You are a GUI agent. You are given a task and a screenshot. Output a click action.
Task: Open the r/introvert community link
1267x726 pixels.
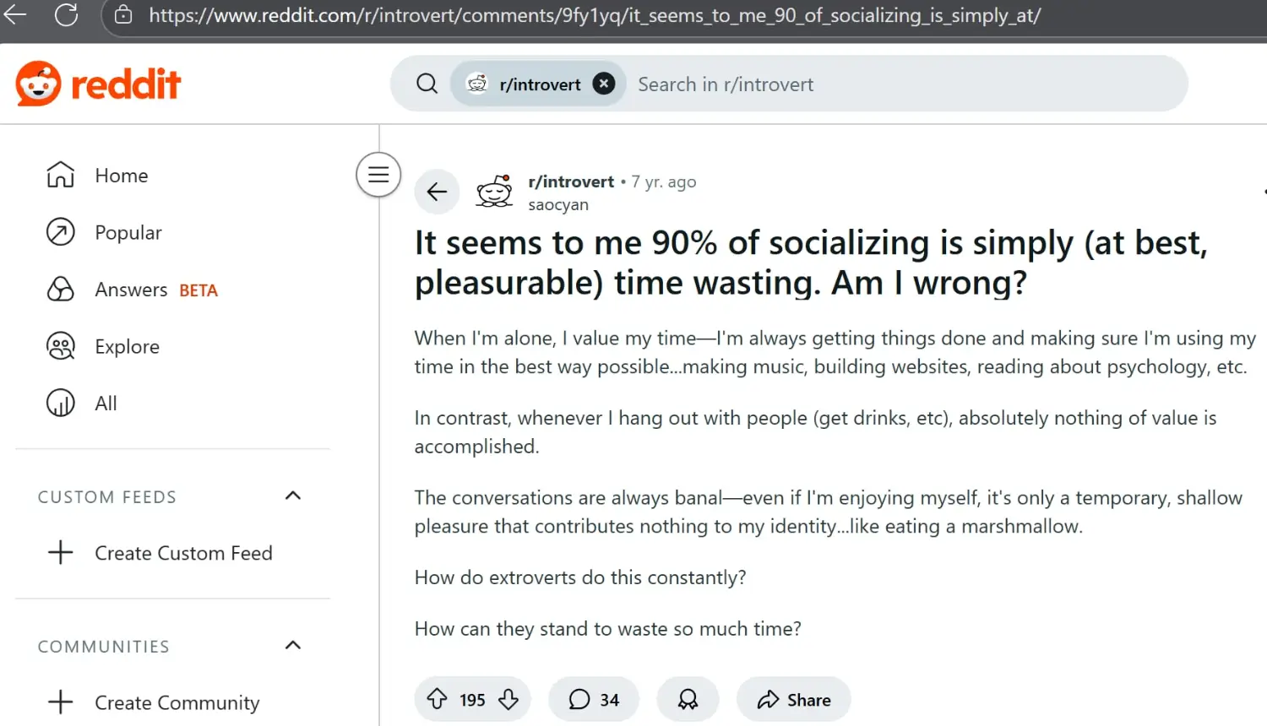coord(571,181)
